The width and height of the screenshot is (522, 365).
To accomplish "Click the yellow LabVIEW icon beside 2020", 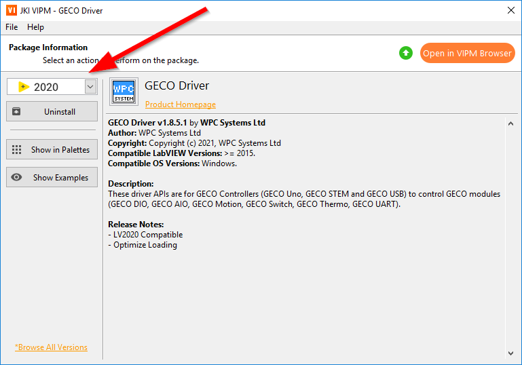I will tap(24, 87).
